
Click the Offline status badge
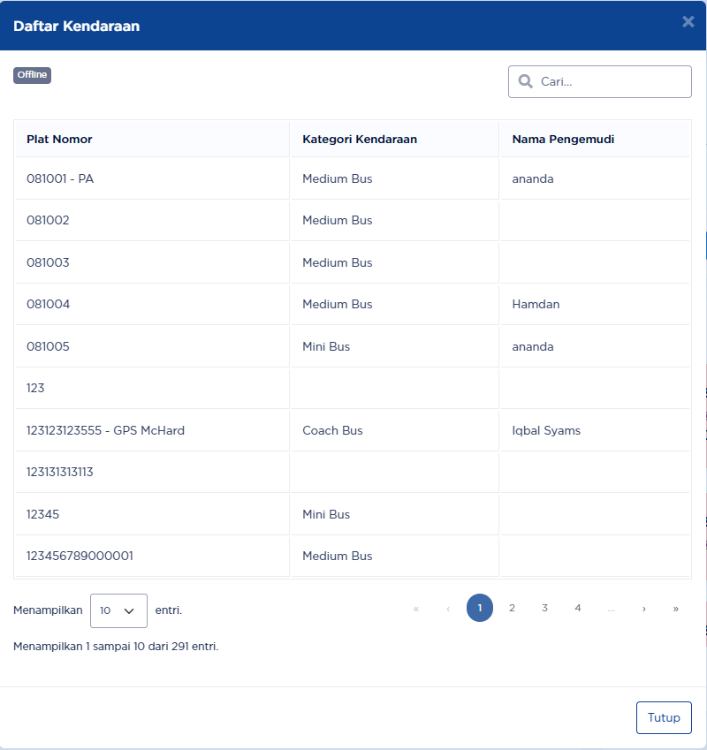32,75
